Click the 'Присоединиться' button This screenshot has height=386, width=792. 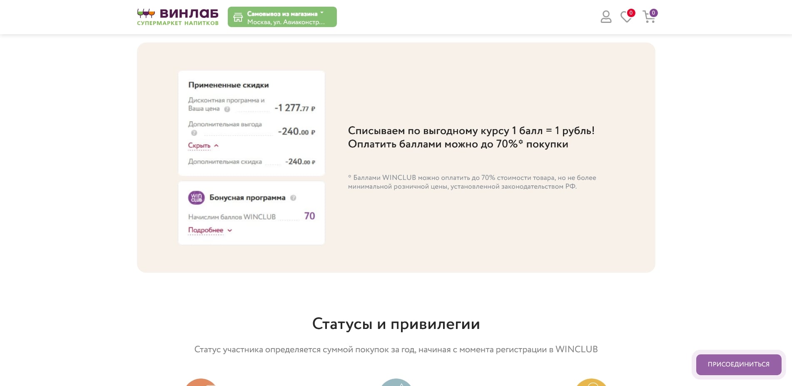738,364
